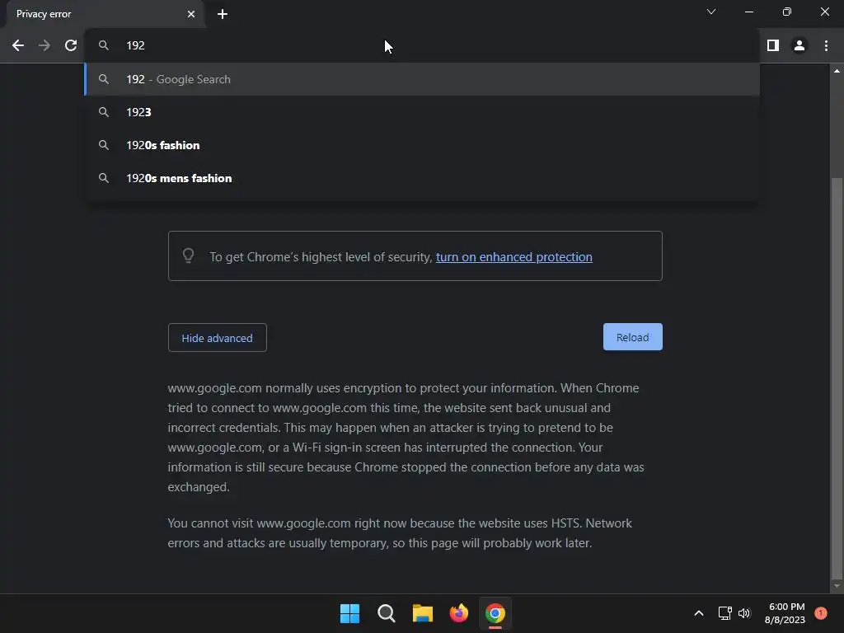Click the scrollbar down arrow
844x633 pixels.
(837, 586)
